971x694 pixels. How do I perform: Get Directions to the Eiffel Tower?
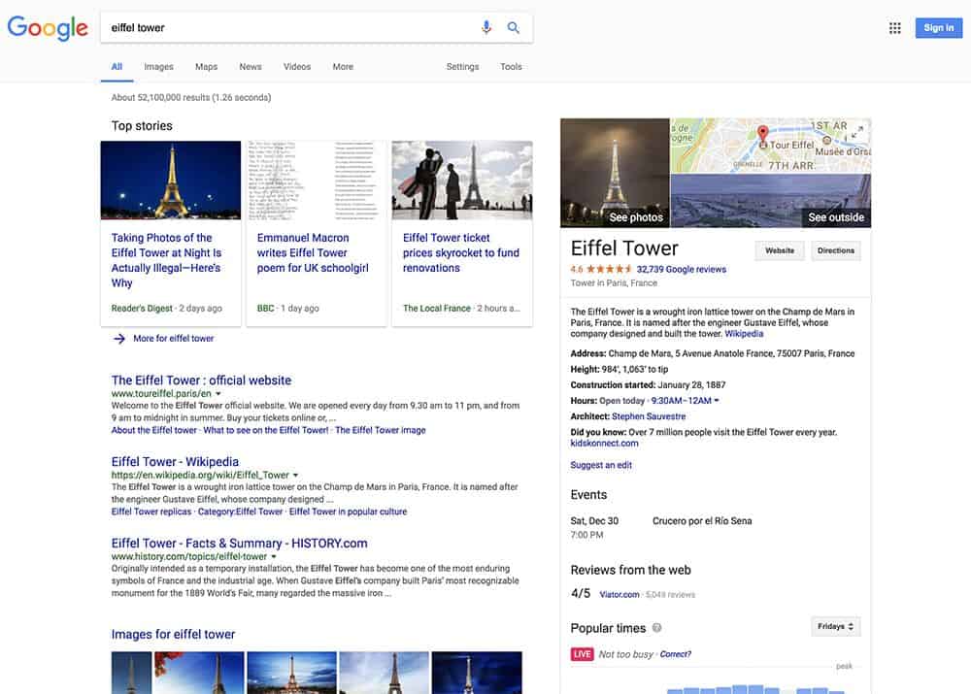pos(835,250)
